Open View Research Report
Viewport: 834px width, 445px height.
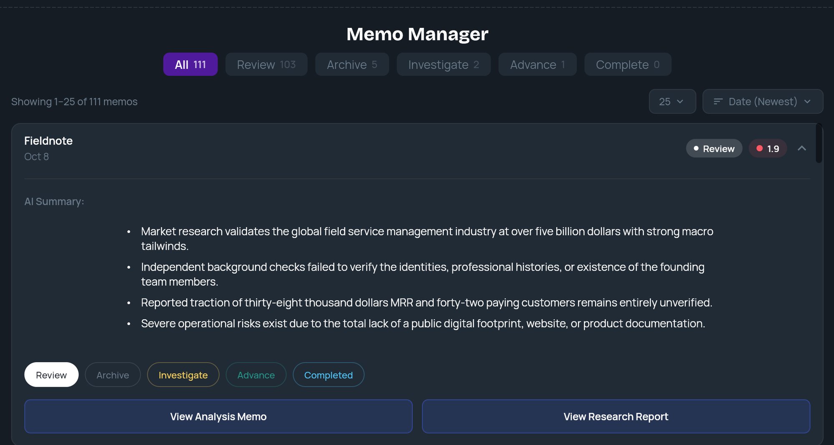pos(616,416)
